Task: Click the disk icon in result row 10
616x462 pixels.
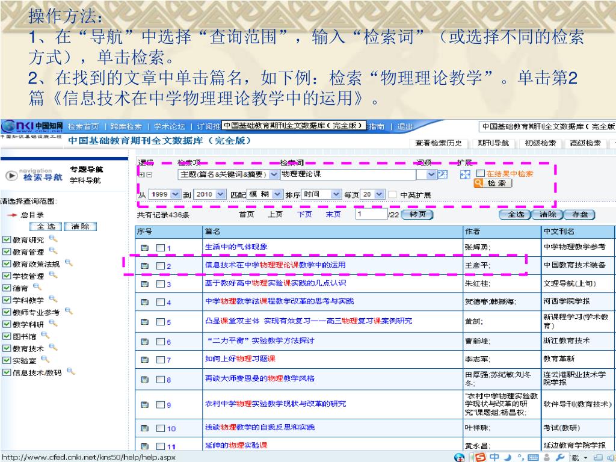Action: pos(144,428)
